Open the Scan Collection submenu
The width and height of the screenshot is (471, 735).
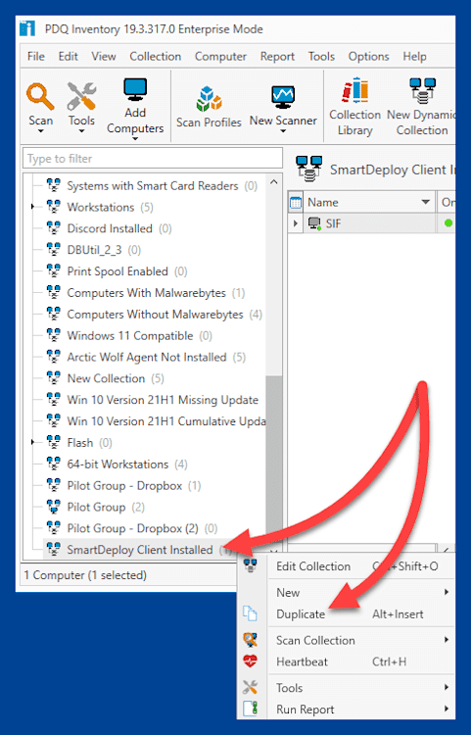pyautogui.click(x=315, y=640)
